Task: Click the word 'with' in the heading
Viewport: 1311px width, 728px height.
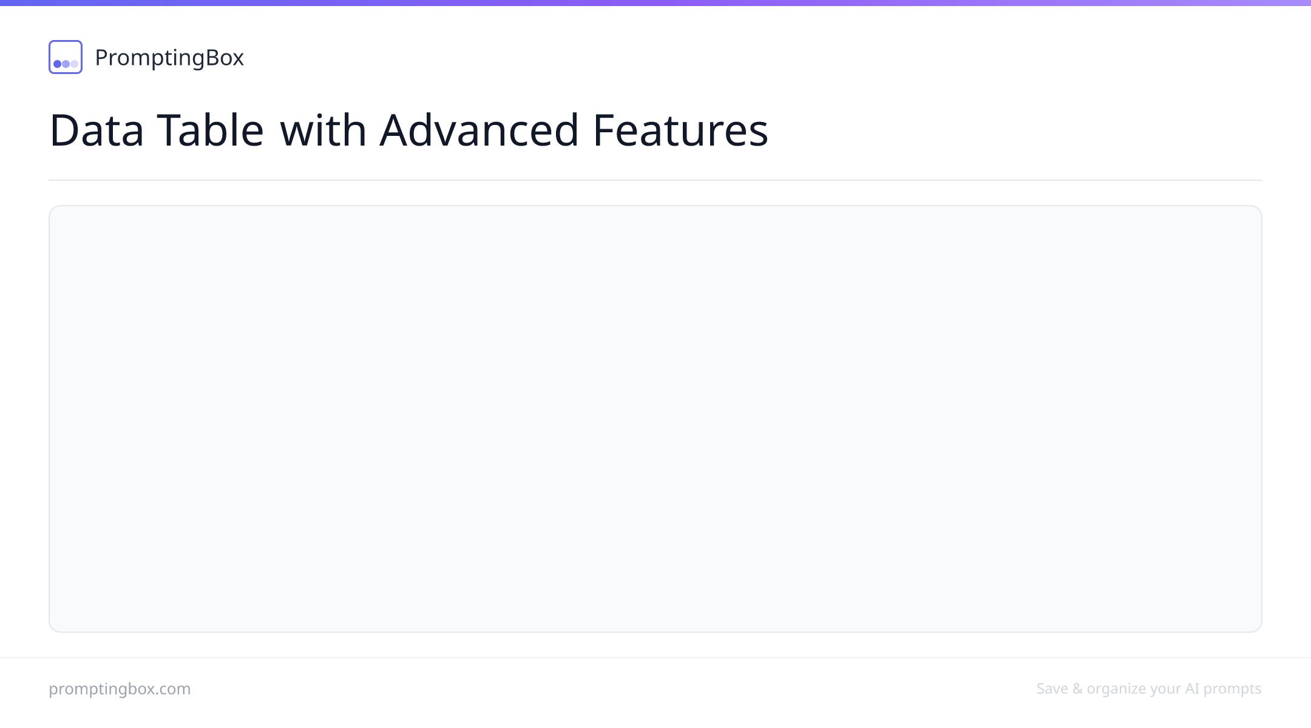Action: (x=323, y=130)
